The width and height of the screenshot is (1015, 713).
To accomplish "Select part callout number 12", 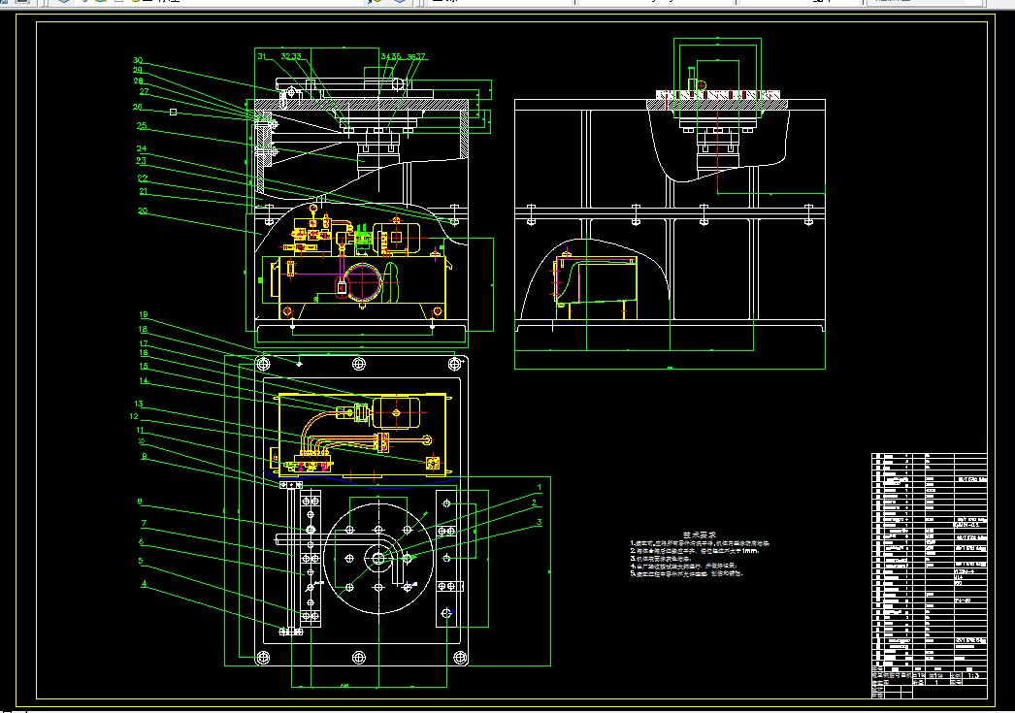I will point(134,417).
